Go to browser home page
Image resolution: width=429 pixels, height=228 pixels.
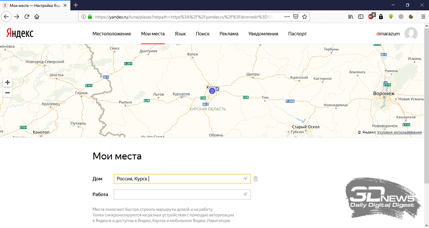coord(36,17)
